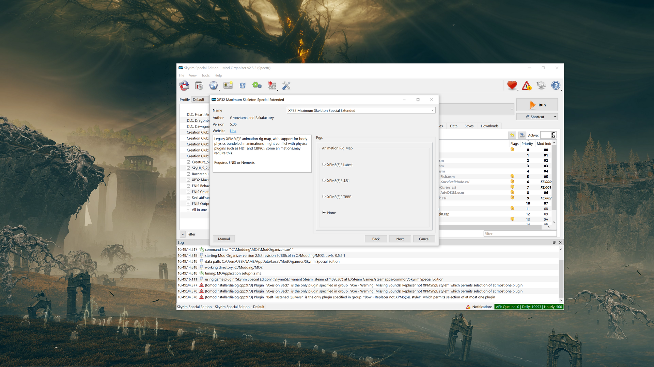Switch to the Data tab

pyautogui.click(x=454, y=126)
